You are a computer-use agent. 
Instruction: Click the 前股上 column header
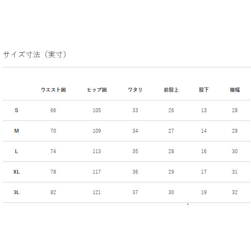(x=171, y=90)
